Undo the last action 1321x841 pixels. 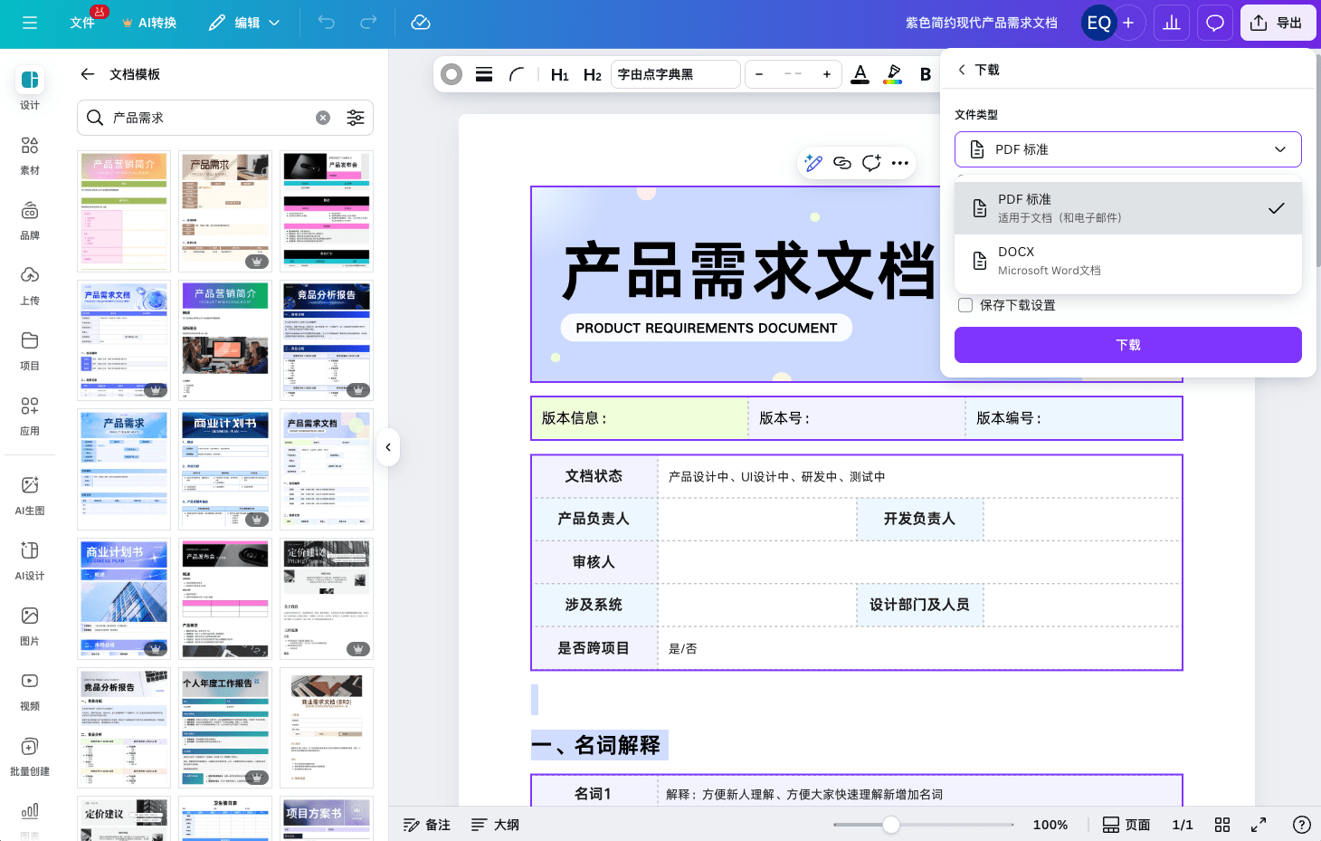click(x=327, y=23)
